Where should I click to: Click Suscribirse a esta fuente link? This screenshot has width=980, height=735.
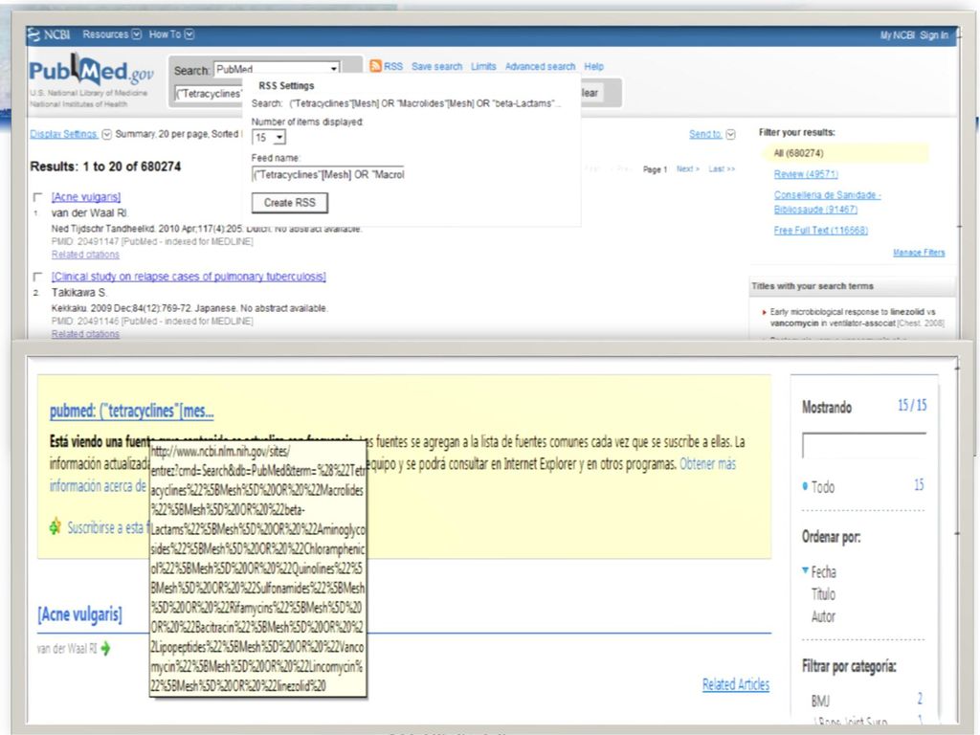coord(108,527)
